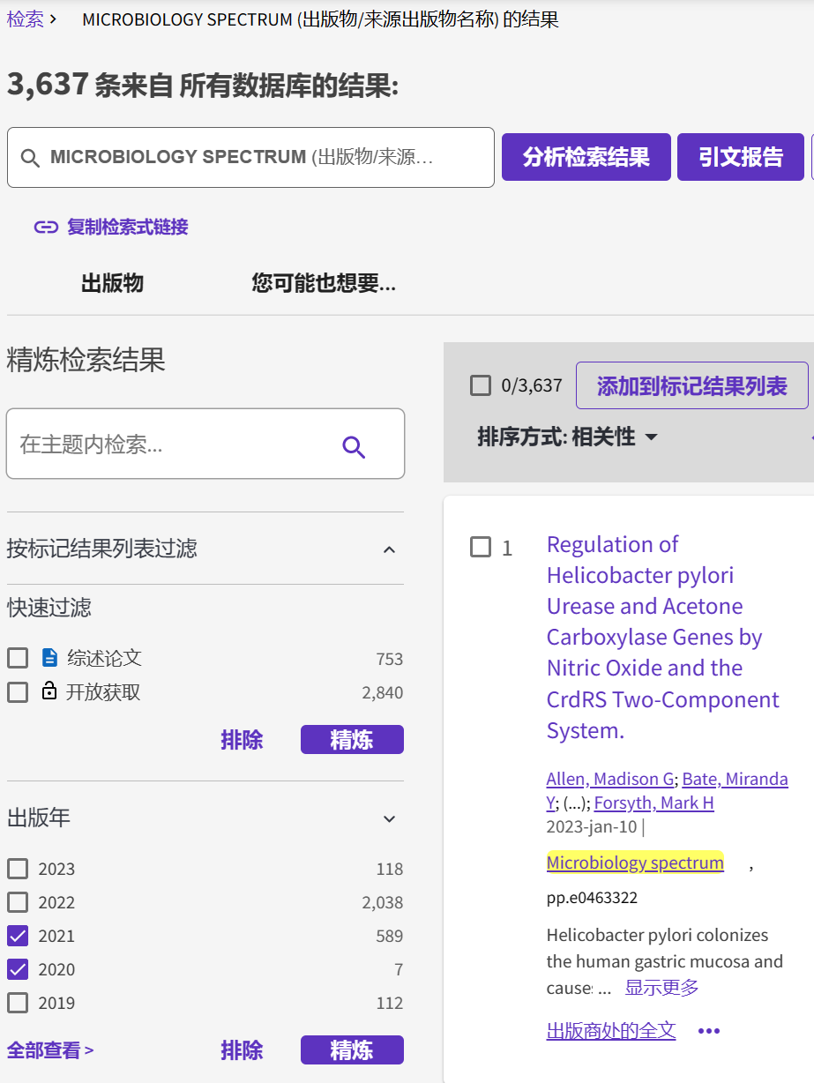Click the search icon inside the main query field

pyautogui.click(x=29, y=157)
